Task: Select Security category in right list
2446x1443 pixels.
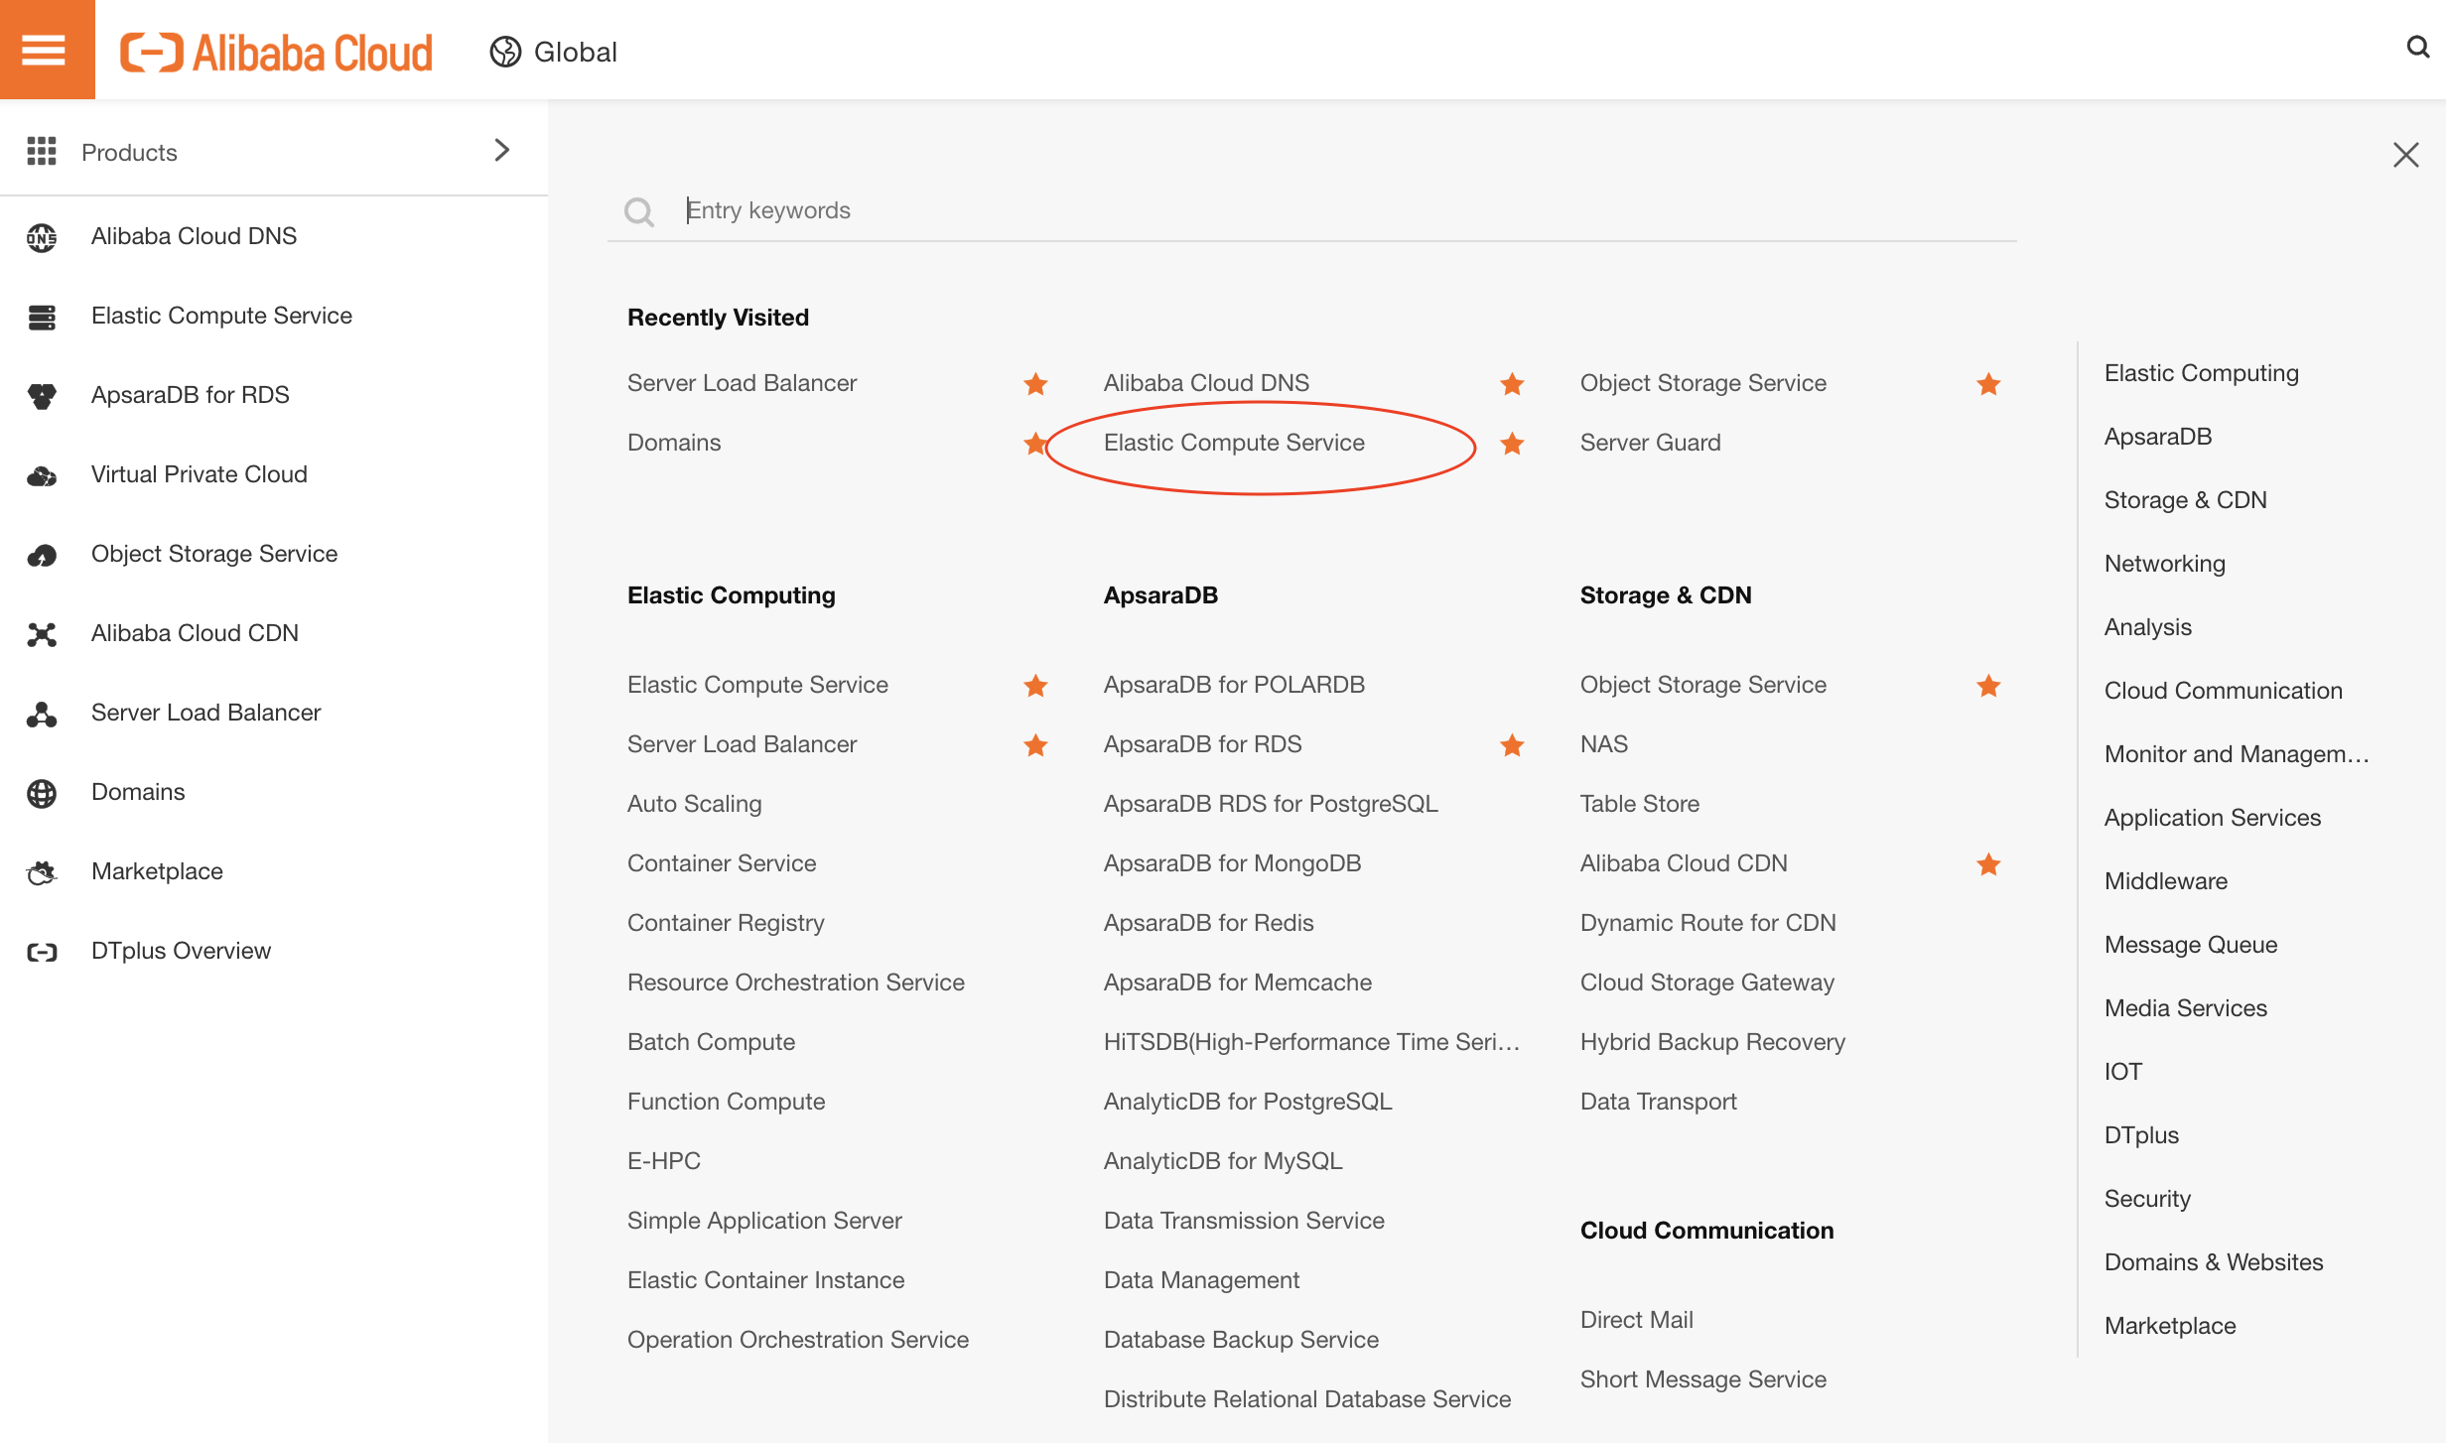Action: click(x=2146, y=1199)
